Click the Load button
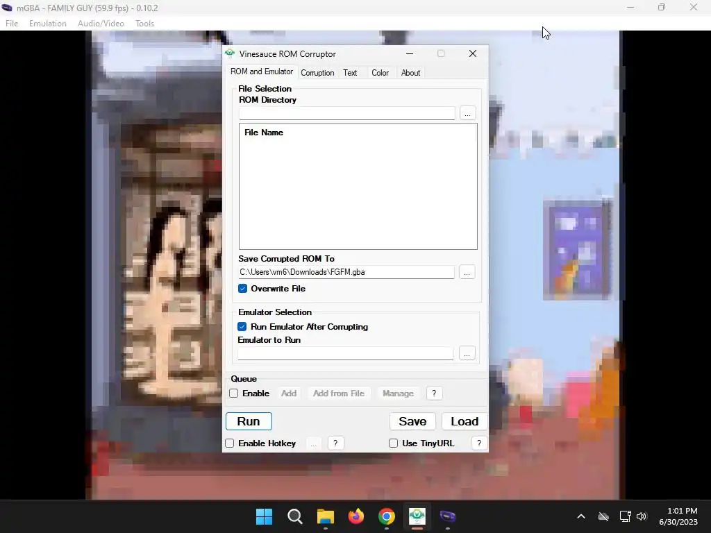 pos(465,421)
